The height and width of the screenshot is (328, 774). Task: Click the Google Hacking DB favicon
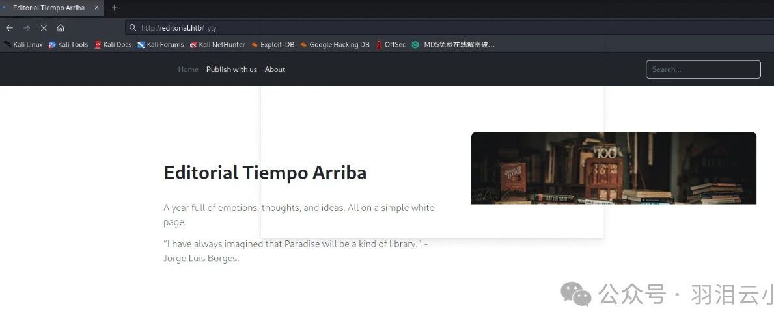[303, 44]
